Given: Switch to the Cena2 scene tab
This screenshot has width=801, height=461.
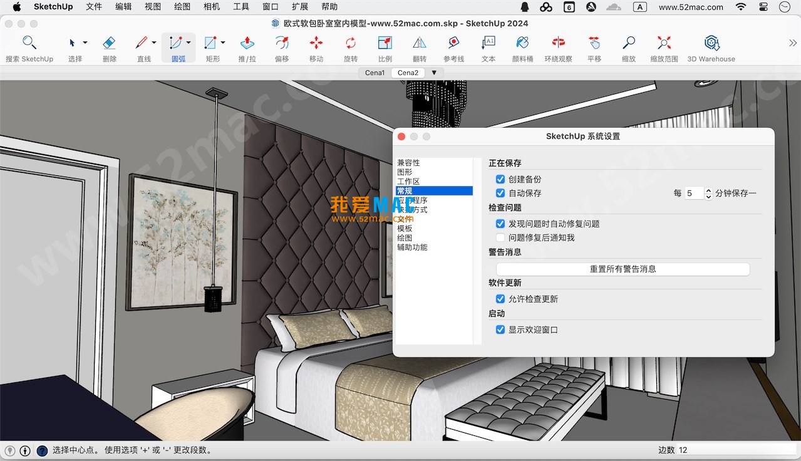Looking at the screenshot, I should click(x=408, y=73).
